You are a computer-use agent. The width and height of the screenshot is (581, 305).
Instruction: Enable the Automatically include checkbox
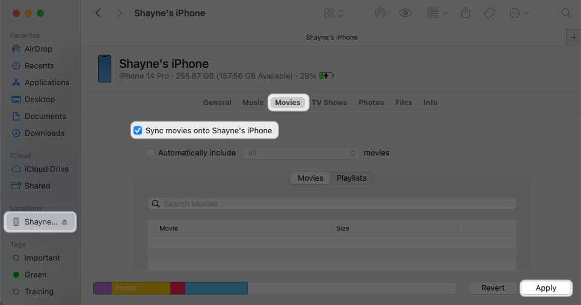click(x=150, y=152)
